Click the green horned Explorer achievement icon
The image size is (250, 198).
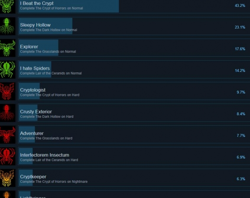tap(7, 48)
